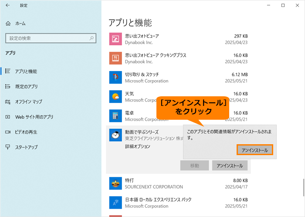
Task: Select 日本語 ローカル エクスペリエンス パック name
Action: point(158,200)
